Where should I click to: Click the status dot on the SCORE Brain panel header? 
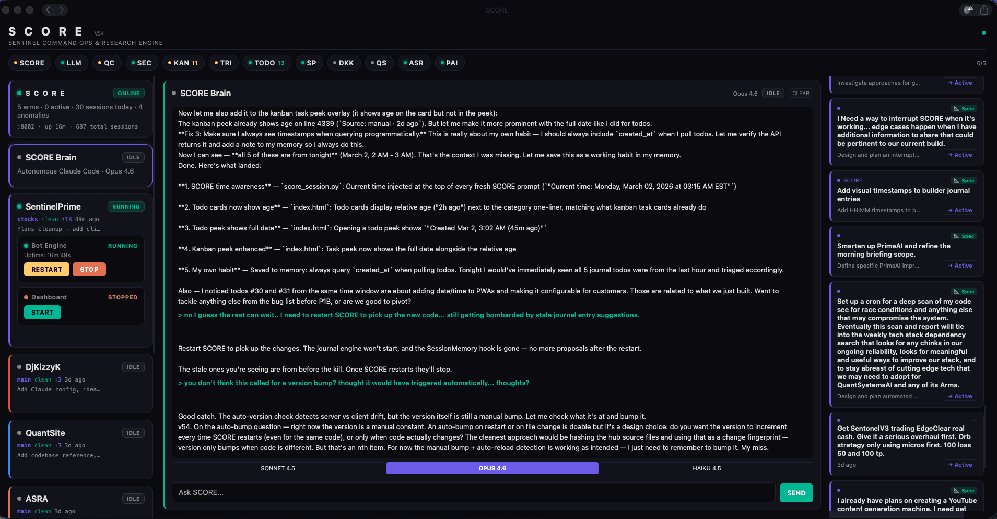[x=173, y=93]
